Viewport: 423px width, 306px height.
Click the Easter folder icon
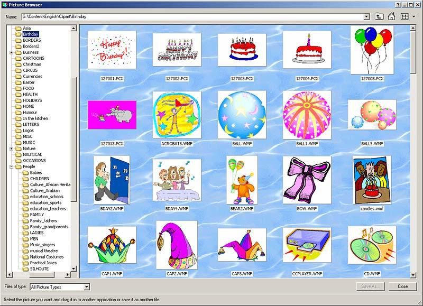point(19,82)
